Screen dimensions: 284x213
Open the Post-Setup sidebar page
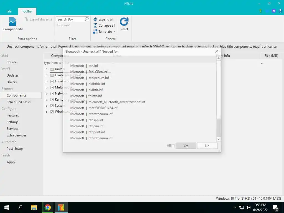tap(14, 149)
